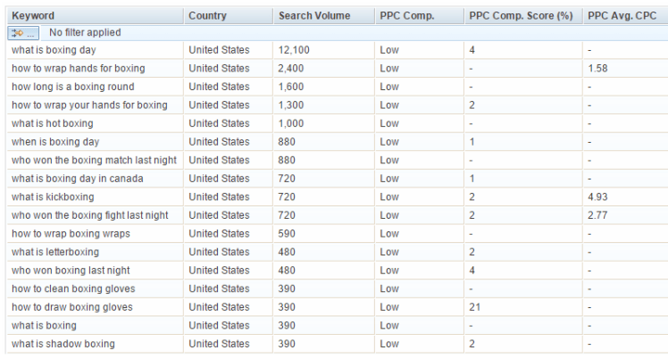Select "how to wrap hands for boxing" keyword
The width and height of the screenshot is (668, 359).
coord(78,68)
